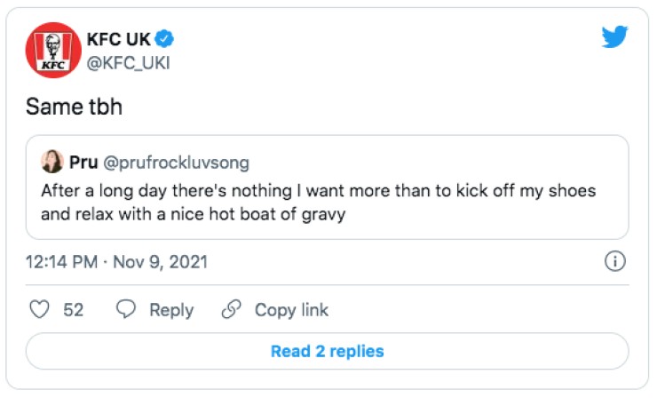The width and height of the screenshot is (657, 398).
Task: Open the quoted tweet about gravy boat
Action: pyautogui.click(x=318, y=202)
